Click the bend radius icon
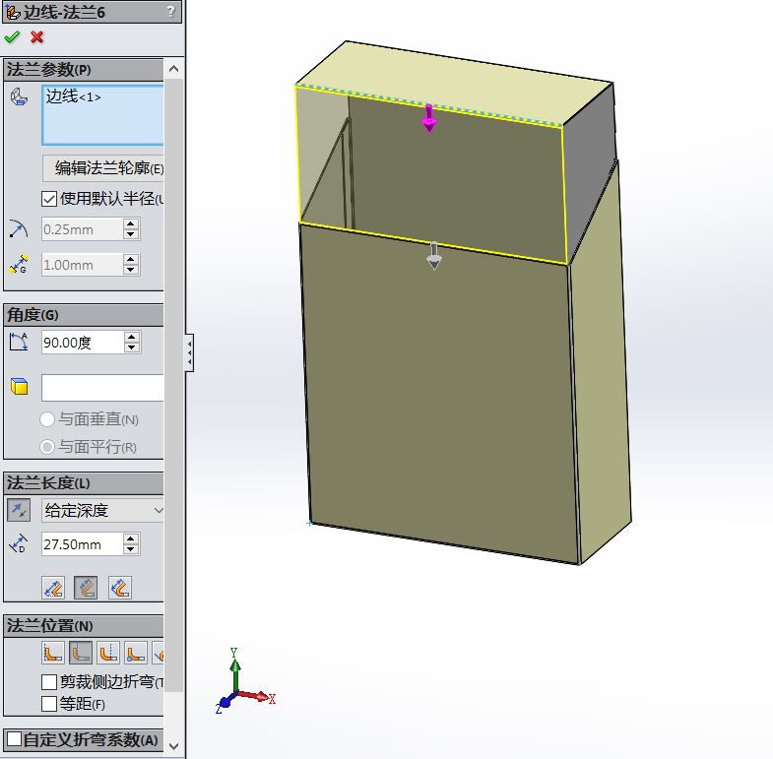 19,229
